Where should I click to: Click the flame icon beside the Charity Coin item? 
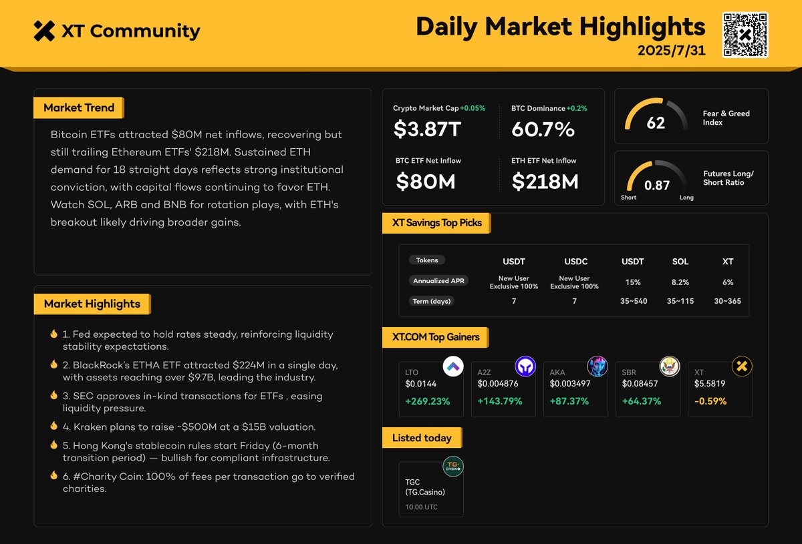[53, 476]
